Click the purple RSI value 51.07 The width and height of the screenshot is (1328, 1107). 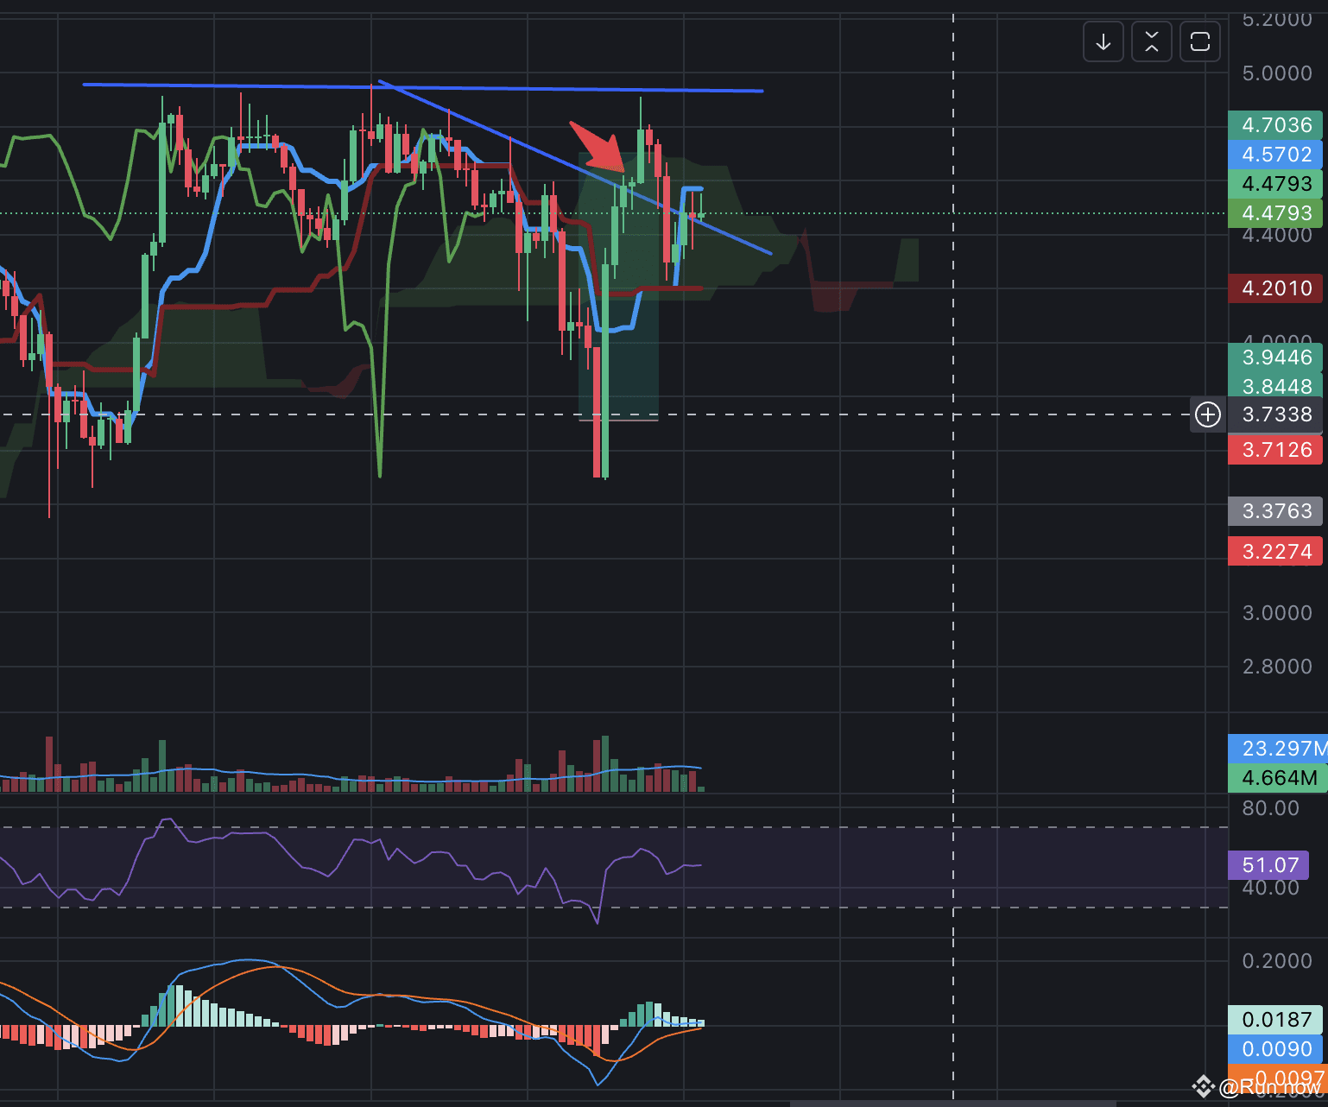1269,865
